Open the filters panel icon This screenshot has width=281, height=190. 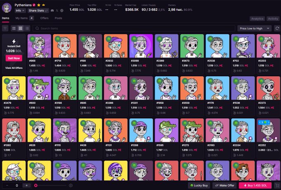pos(5,28)
